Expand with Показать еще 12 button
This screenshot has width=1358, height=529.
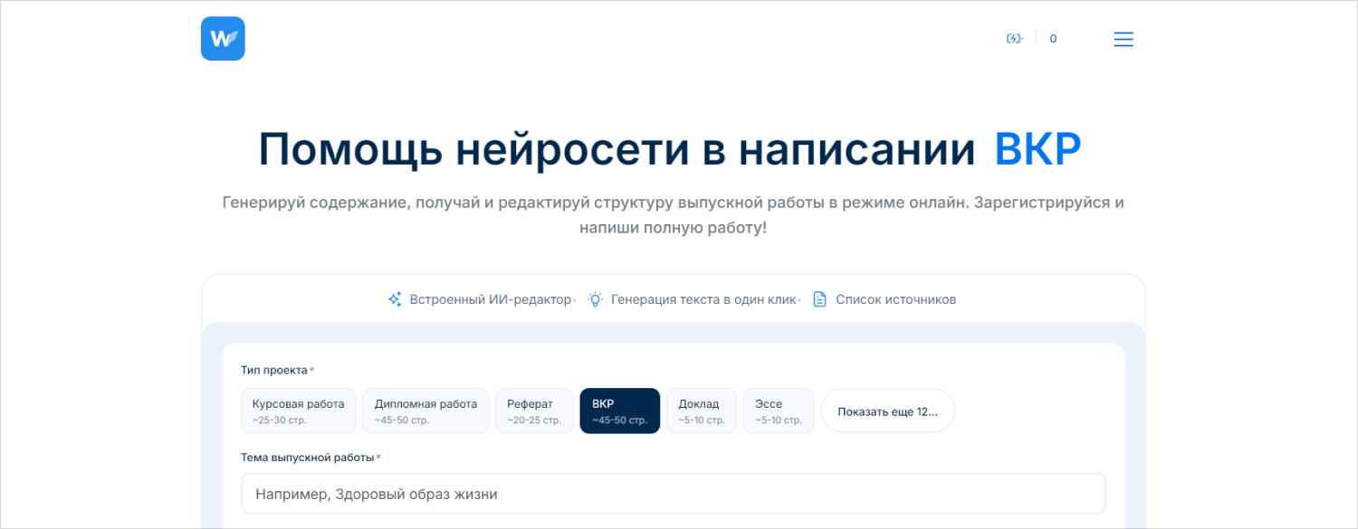pos(887,411)
